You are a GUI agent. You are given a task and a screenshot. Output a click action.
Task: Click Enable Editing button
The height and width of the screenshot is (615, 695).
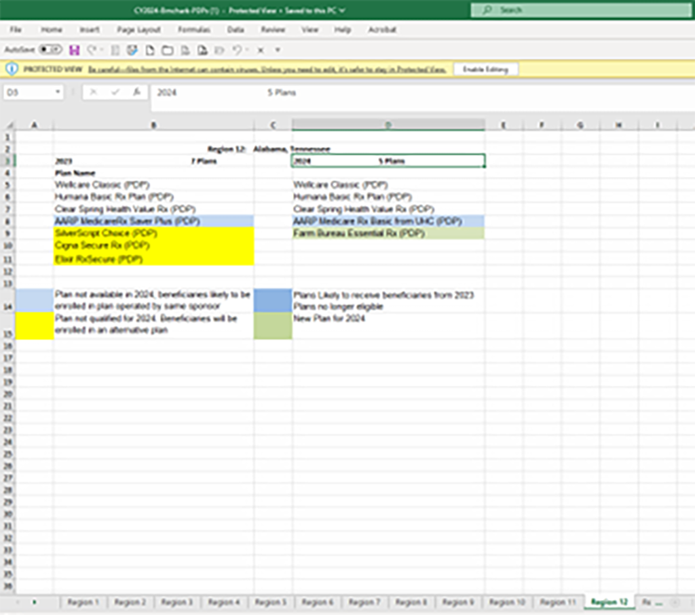tap(485, 70)
